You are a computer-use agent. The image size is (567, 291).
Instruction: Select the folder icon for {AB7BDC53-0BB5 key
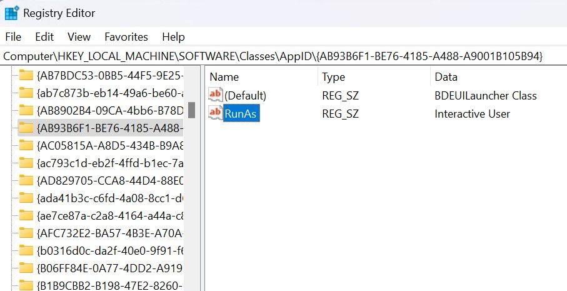pos(26,76)
